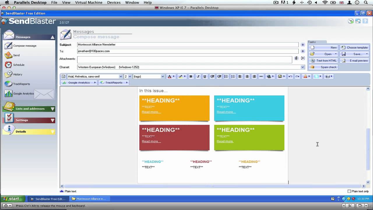373x210 pixels.
Task: Open the History section in sidebar
Action: click(17, 74)
